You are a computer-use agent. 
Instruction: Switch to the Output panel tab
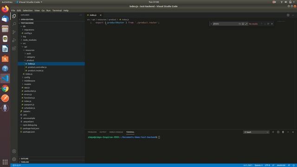pos(103,132)
